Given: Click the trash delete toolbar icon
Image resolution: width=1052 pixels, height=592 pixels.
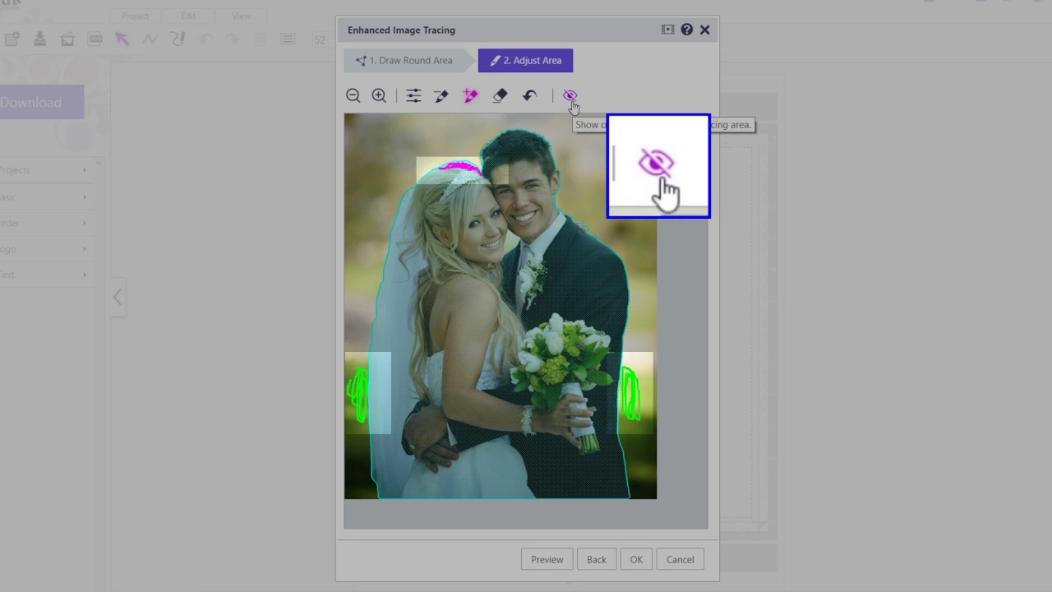Looking at the screenshot, I should pos(260,39).
